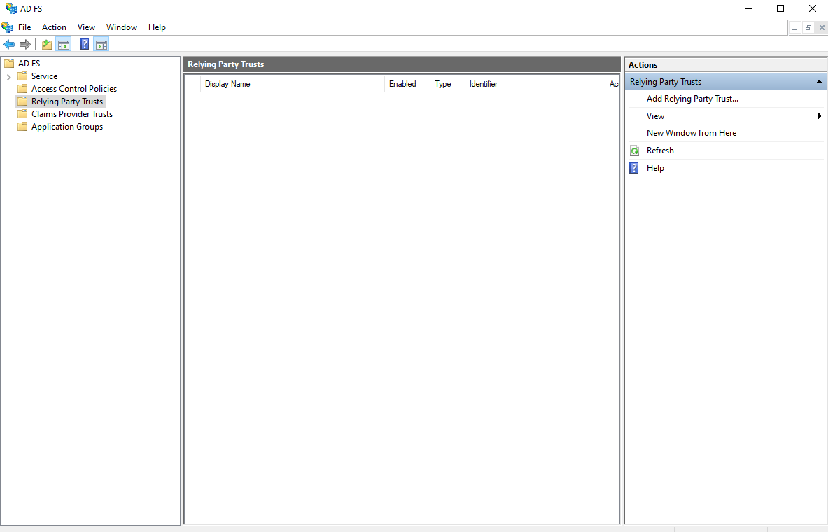Toggle the Show/Hide Console Tree icon
This screenshot has height=532, width=828.
(64, 45)
